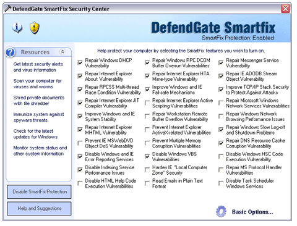Open Get latest security alerts link

pyautogui.click(x=38, y=67)
